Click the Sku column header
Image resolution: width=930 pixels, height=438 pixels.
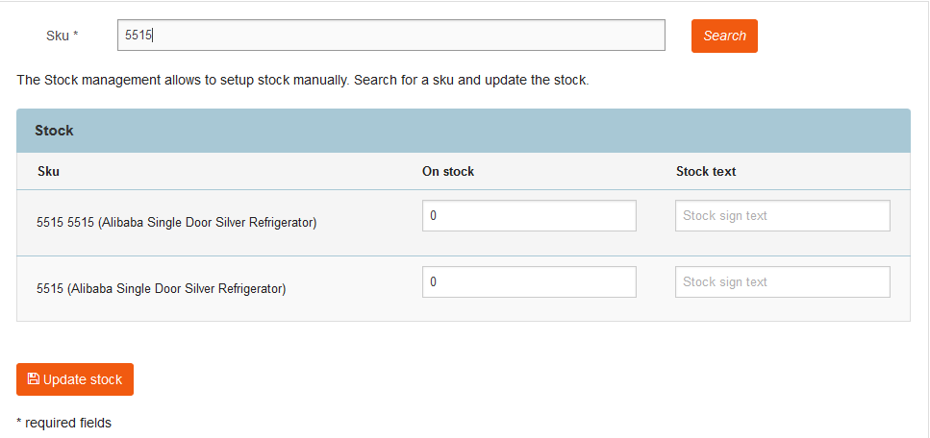[48, 171]
